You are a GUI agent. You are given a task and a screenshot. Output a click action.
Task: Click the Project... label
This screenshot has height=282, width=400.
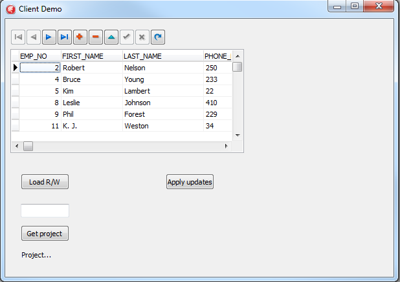click(36, 255)
